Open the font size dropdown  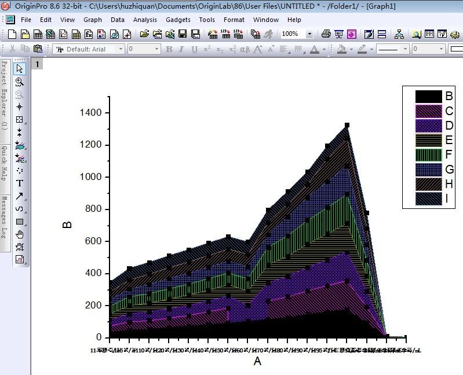click(157, 49)
